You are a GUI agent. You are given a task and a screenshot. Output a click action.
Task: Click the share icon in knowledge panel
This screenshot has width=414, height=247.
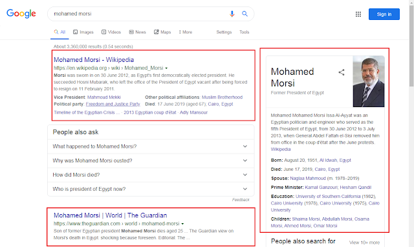[x=342, y=72]
